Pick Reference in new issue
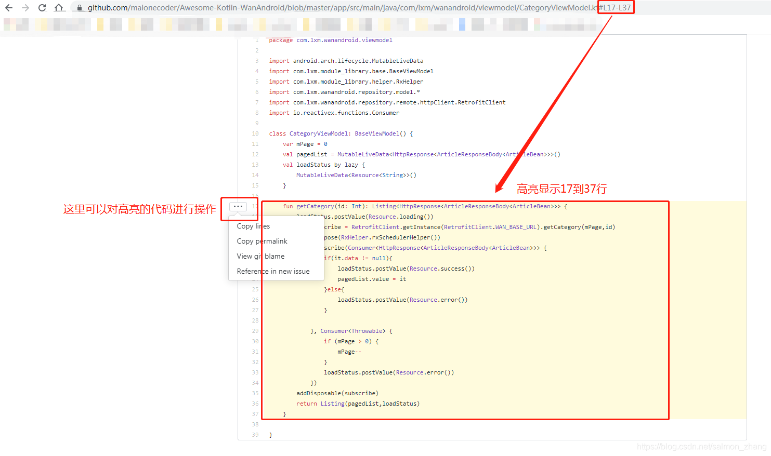This screenshot has width=771, height=456. click(273, 271)
